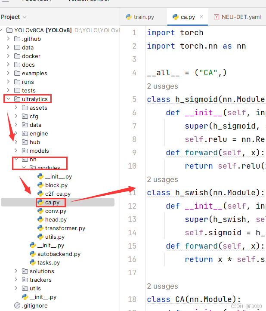Click the models package folder icon
This screenshot has height=311, width=266.
[x=25, y=151]
